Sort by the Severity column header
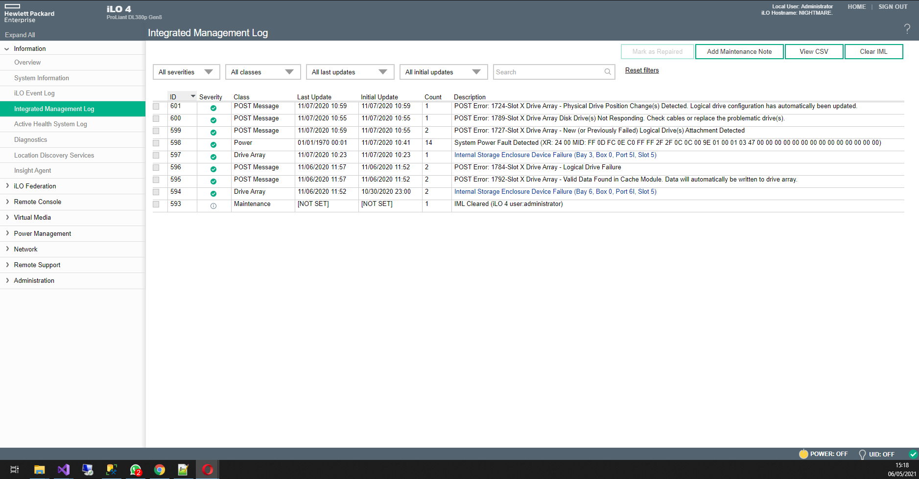This screenshot has height=479, width=919. coord(211,97)
